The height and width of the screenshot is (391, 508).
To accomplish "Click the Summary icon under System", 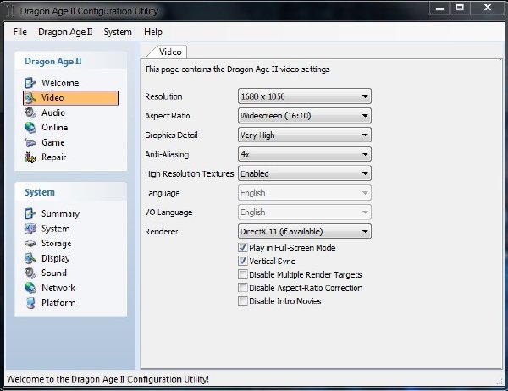I will 30,214.
